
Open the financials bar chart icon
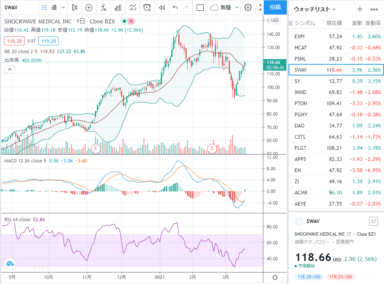118,7
